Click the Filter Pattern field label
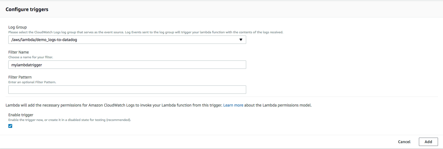Screen dimensions: 443x149 (20, 77)
